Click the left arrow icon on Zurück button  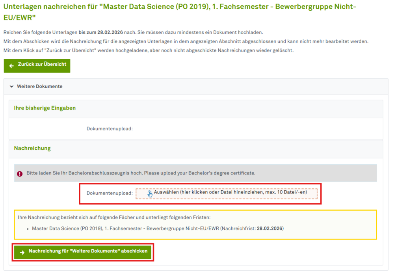point(11,66)
